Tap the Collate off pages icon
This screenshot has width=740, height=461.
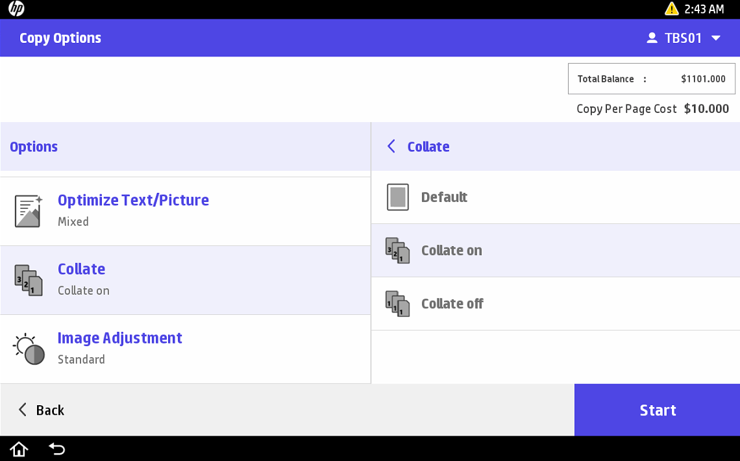tap(397, 304)
